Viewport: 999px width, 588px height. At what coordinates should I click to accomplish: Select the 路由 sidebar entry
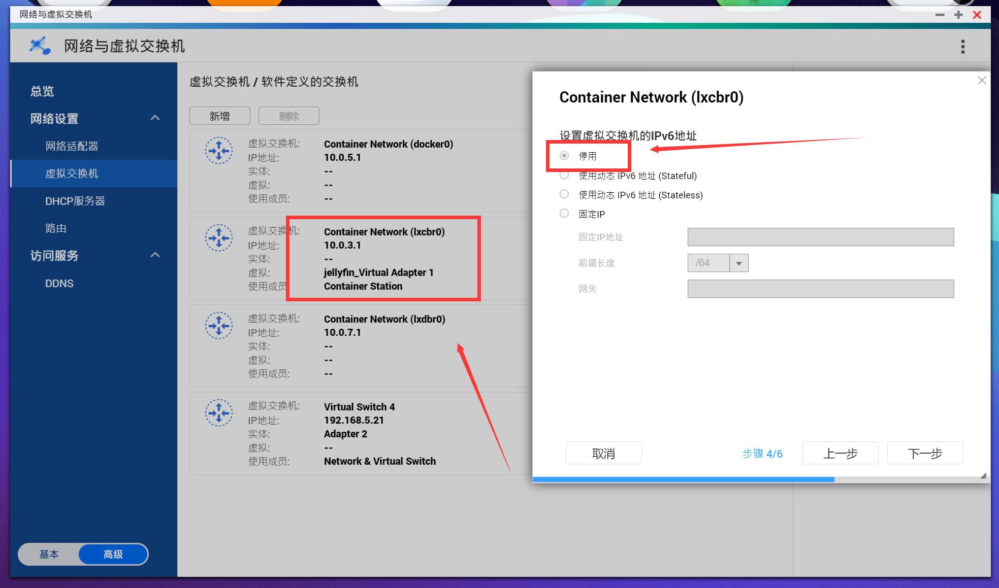[x=56, y=228]
